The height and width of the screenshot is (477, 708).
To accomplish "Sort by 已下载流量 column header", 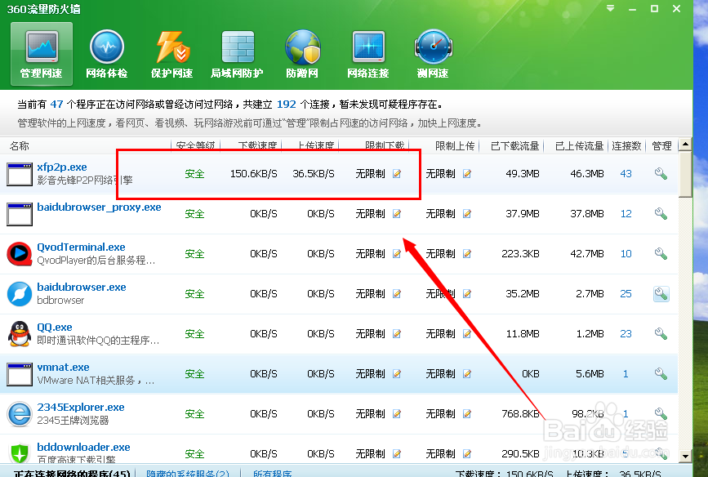I will point(514,146).
